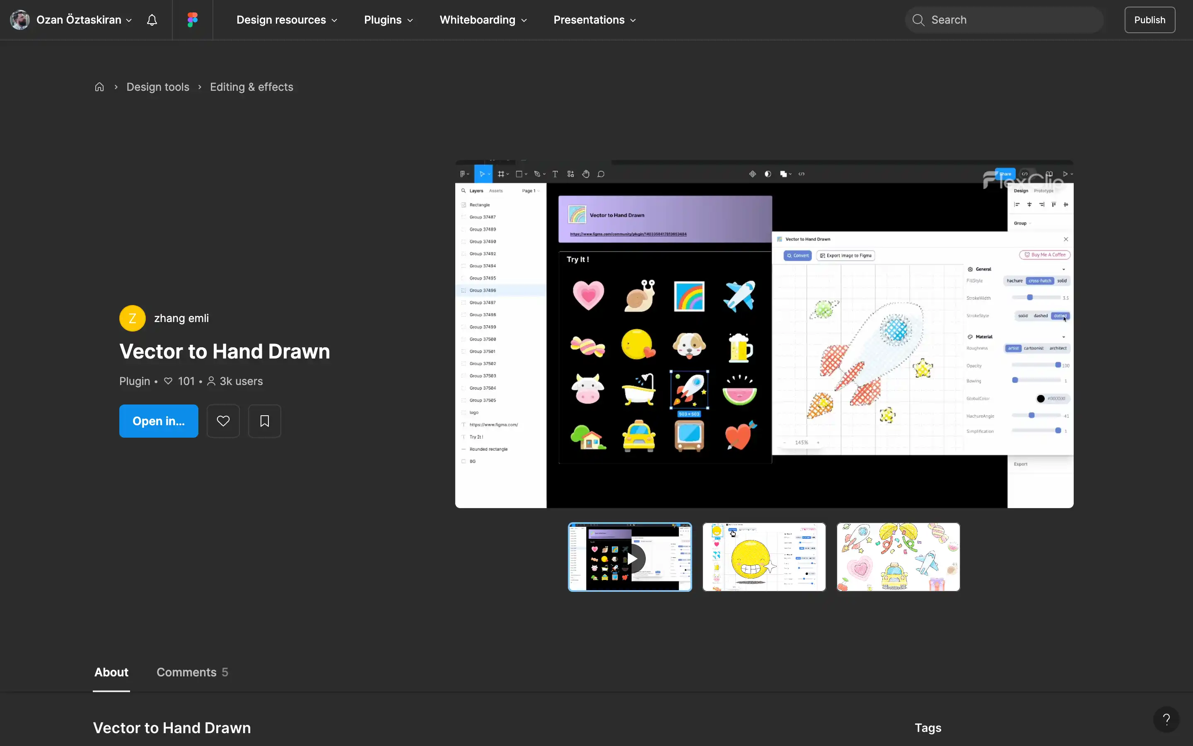
Task: Switch to the About tab
Action: coord(111,672)
